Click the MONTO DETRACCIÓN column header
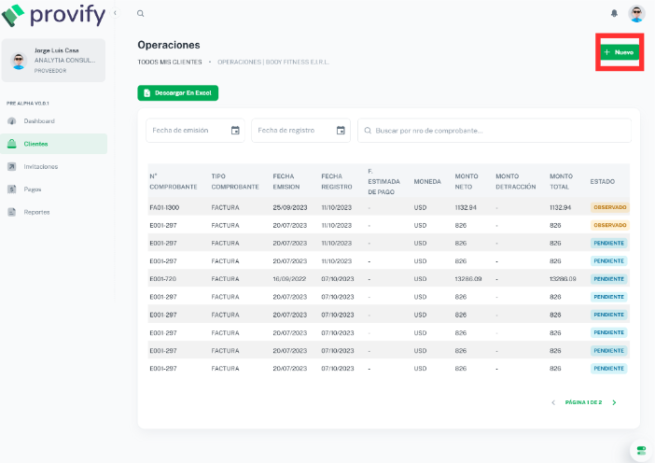Image resolution: width=655 pixels, height=463 pixels. pyautogui.click(x=515, y=181)
